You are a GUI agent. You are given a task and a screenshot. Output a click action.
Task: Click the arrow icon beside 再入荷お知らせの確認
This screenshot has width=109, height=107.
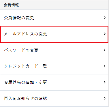click(x=105, y=98)
